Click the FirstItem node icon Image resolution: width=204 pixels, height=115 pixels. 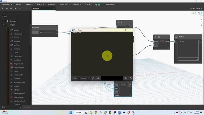tap(11, 79)
